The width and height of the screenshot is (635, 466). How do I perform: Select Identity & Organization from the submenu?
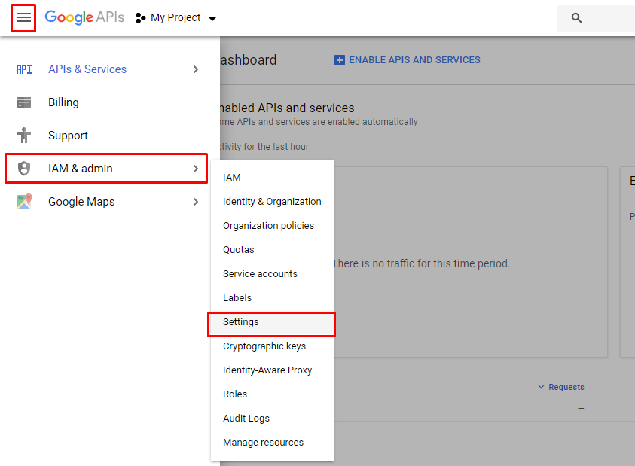coord(272,202)
